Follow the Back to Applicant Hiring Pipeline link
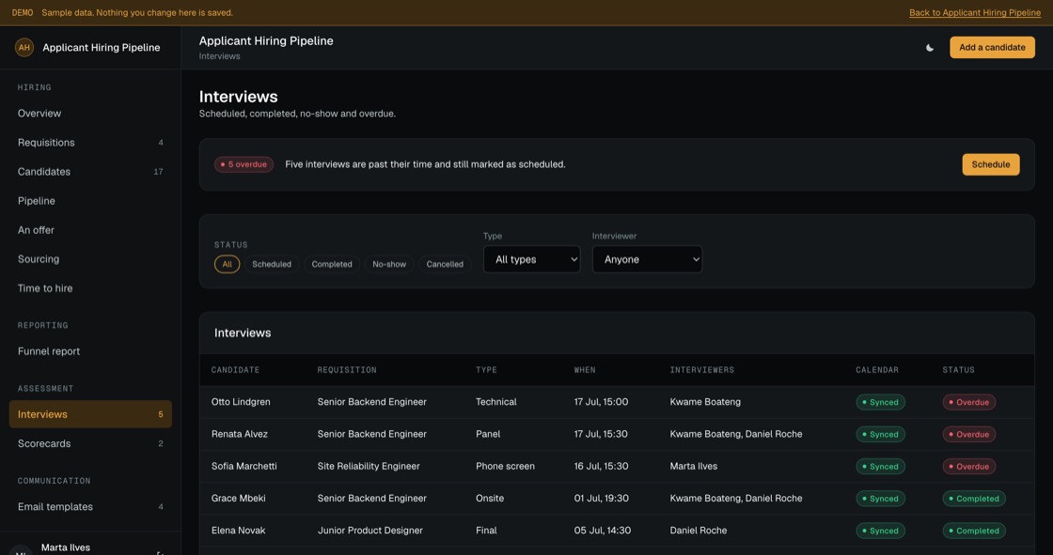 coord(974,13)
